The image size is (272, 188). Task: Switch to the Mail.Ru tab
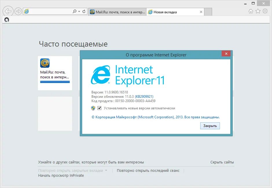[x=117, y=12]
